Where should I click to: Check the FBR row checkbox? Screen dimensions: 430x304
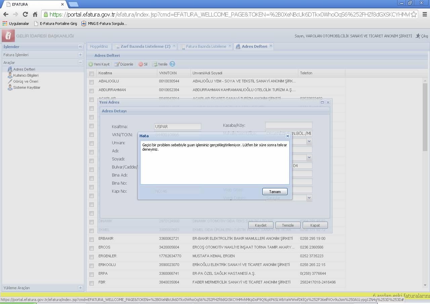91,283
